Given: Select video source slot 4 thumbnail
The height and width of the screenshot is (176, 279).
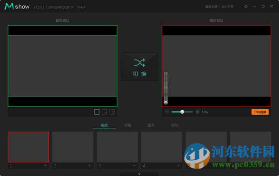Looking at the screenshot, I should coord(162,147).
